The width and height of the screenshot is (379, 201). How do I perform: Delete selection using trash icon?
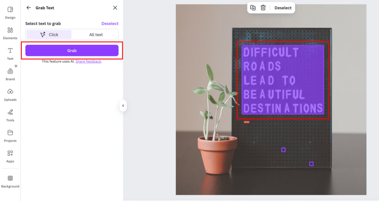tap(263, 8)
